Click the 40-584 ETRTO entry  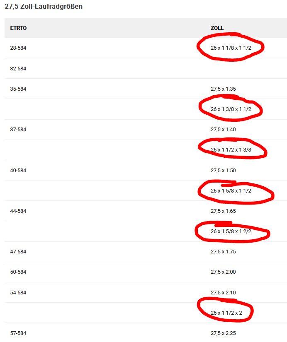click(x=18, y=170)
